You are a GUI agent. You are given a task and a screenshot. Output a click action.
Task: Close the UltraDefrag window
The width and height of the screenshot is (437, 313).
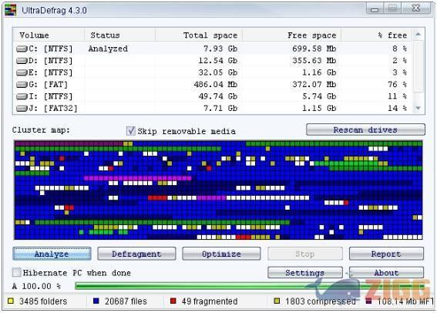pos(416,8)
